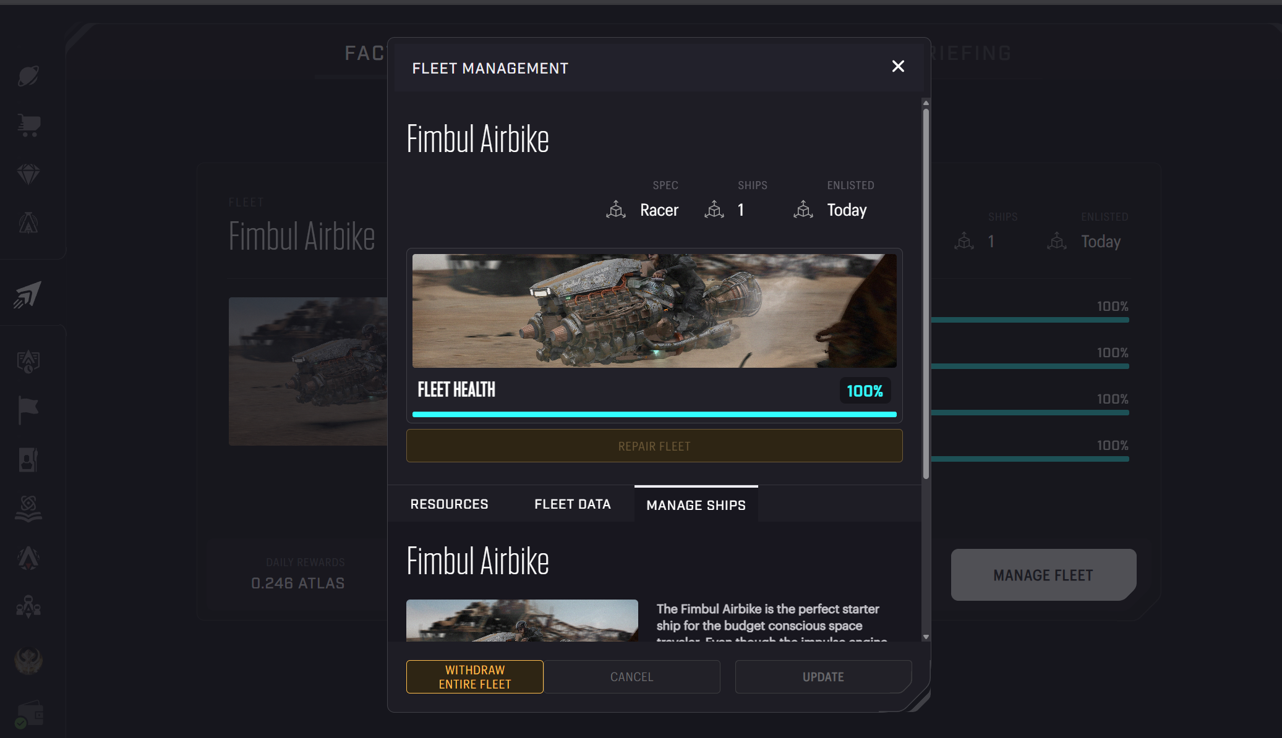This screenshot has width=1282, height=738.
Task: Click the Repair Fleet button
Action: pos(654,446)
